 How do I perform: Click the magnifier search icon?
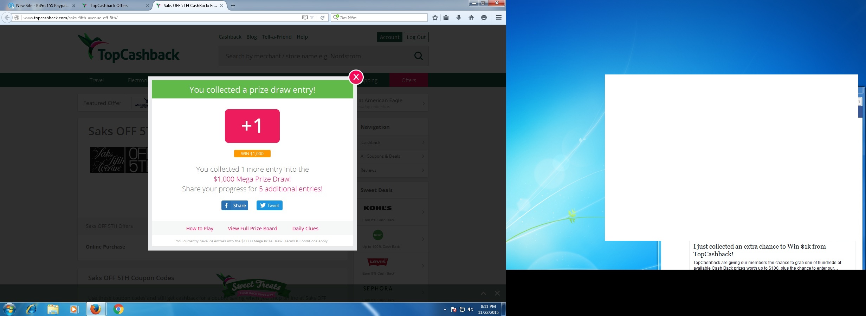419,56
